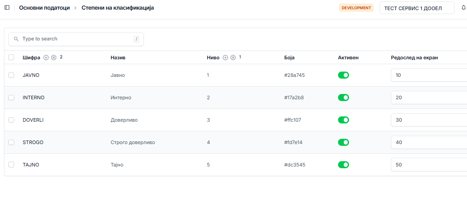Disable the Активен switch for Тајно
Viewport: 467px width, 224px height.
coord(343,165)
